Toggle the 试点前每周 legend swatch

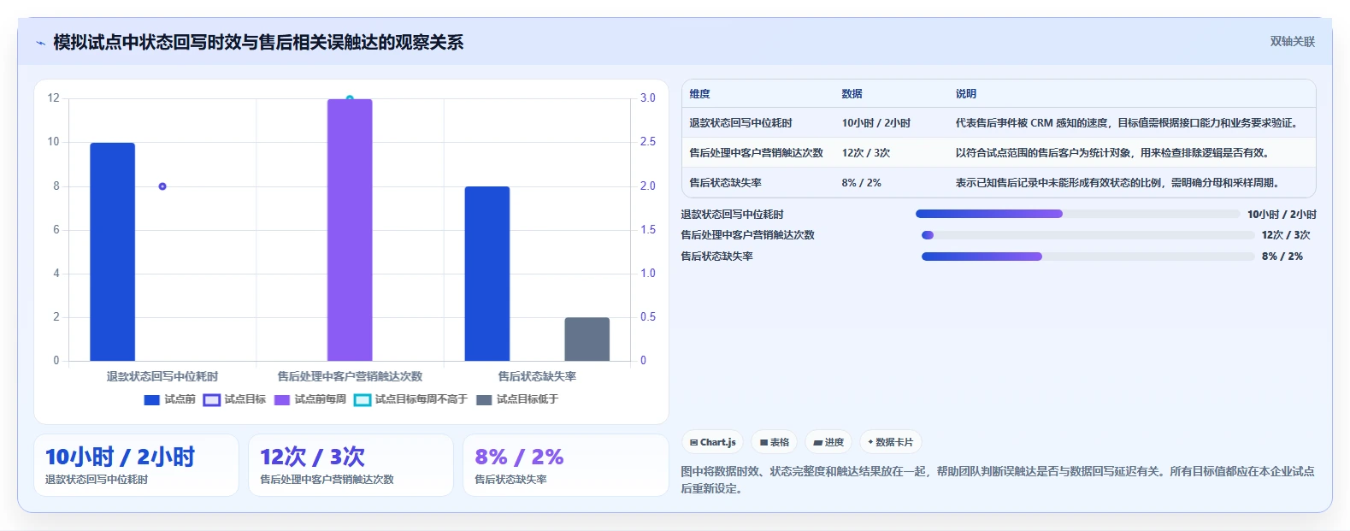(282, 399)
